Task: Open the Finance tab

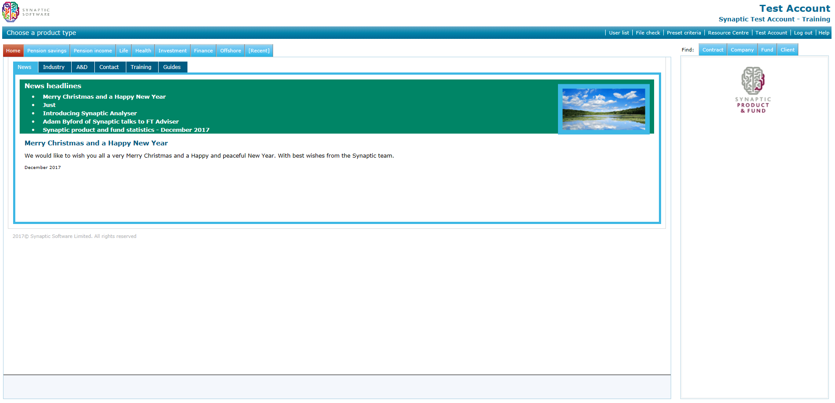Action: tap(203, 51)
